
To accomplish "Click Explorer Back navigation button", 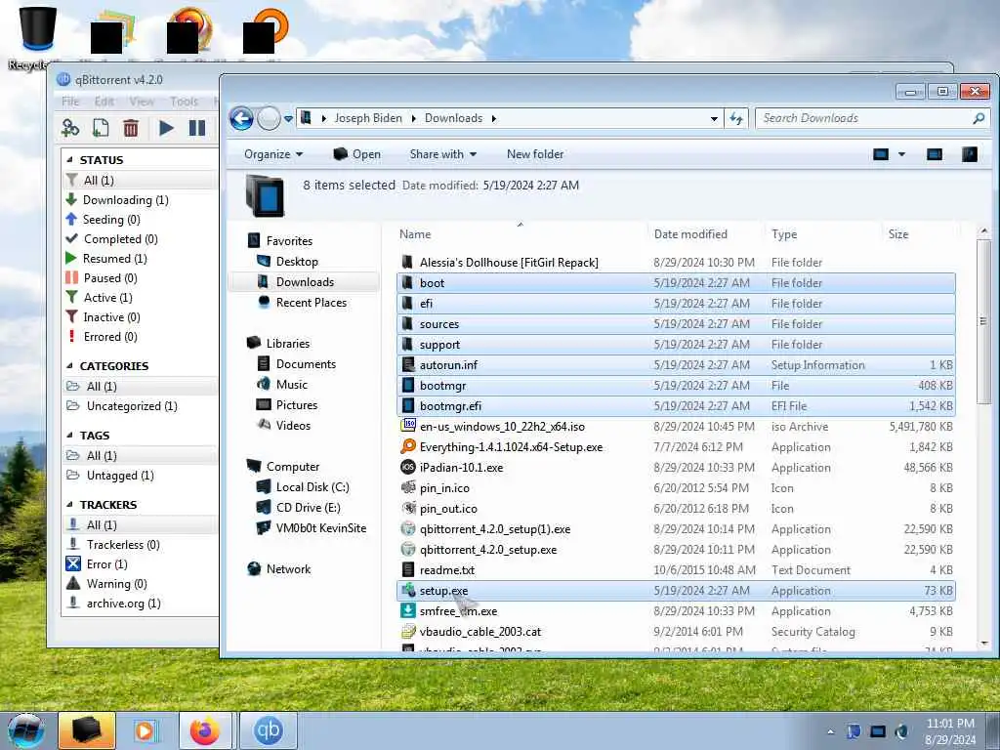I will (242, 118).
